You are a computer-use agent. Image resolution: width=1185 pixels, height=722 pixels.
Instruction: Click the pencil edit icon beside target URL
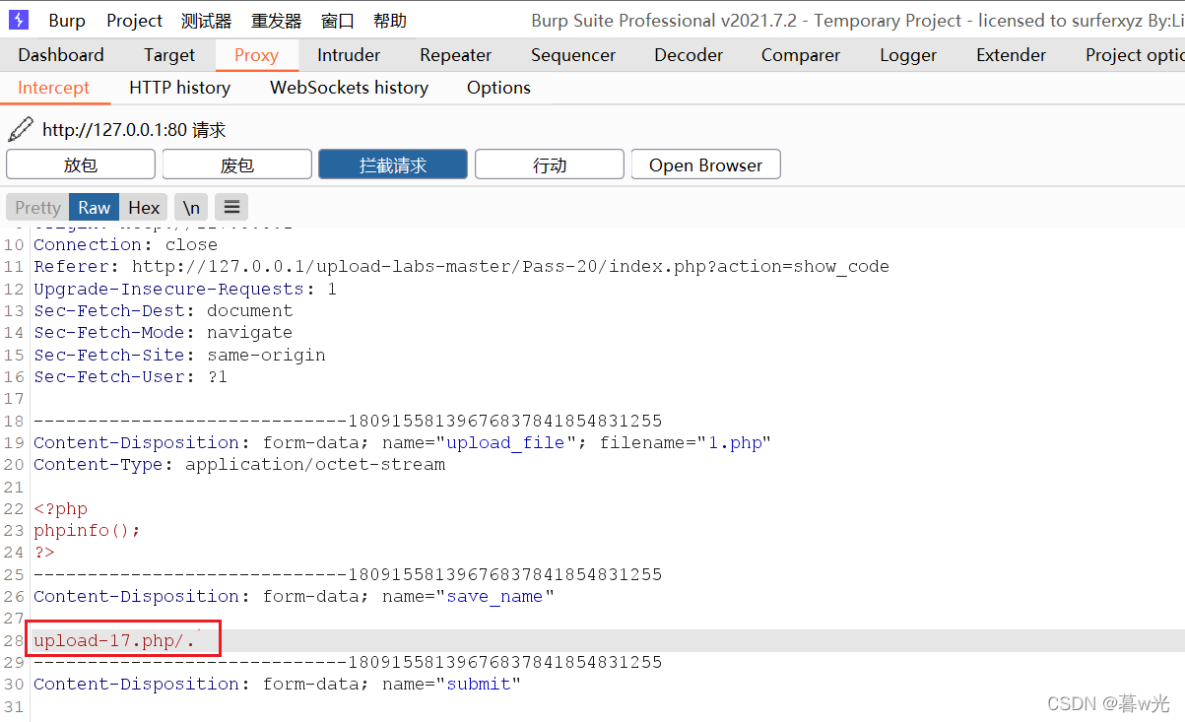pyautogui.click(x=21, y=129)
